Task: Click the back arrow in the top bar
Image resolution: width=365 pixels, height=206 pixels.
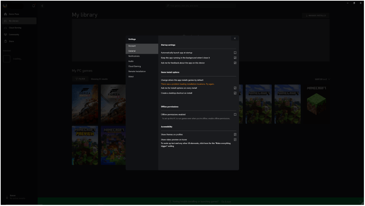Action: 42,6
